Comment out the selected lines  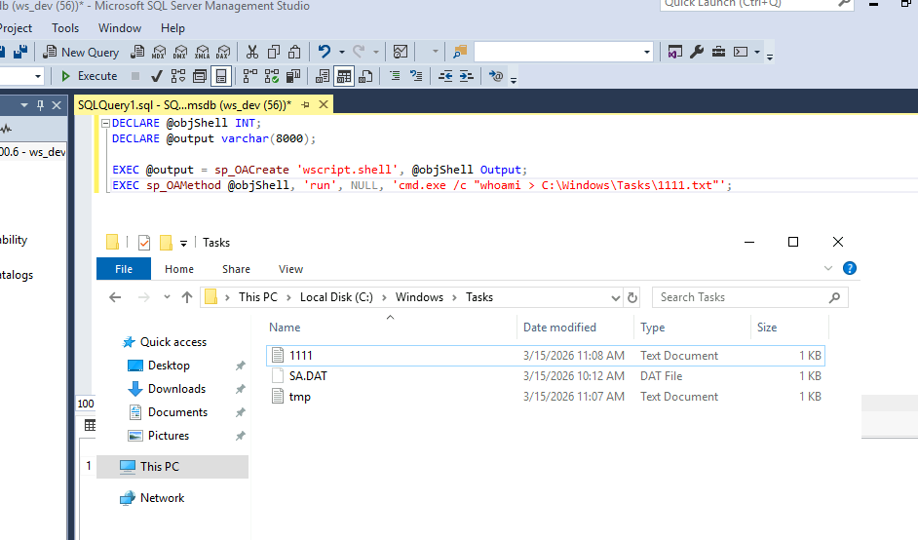tap(396, 76)
